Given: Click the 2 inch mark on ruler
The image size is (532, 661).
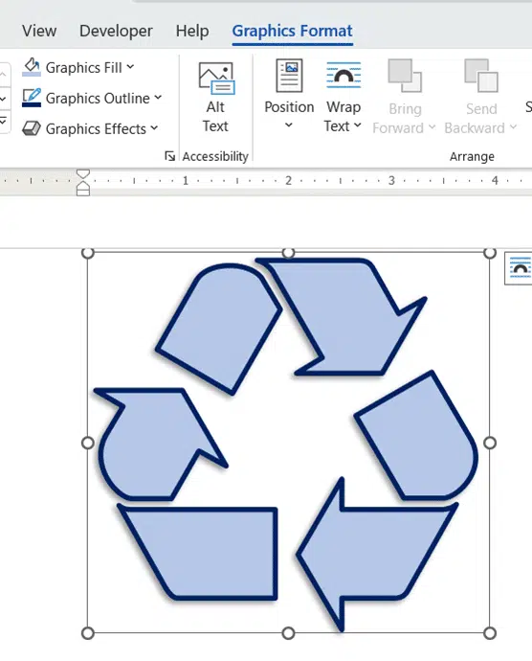Looking at the screenshot, I should coord(289,181).
